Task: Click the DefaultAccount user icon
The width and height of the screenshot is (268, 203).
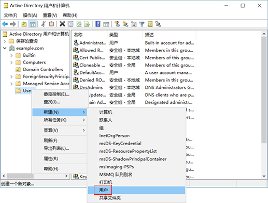Action: point(76,72)
